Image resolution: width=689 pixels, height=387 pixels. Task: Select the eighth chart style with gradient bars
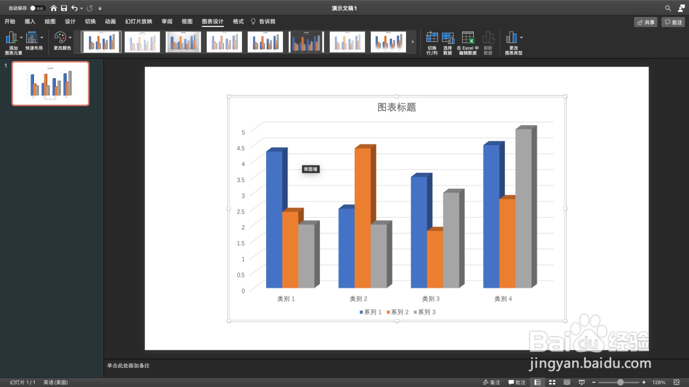point(388,42)
